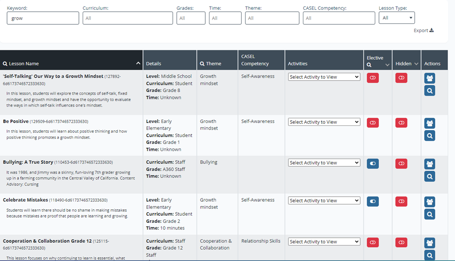Expand Select Activity to View for Celebrate Mistakes
Image resolution: width=455 pixels, height=261 pixels.
click(324, 201)
